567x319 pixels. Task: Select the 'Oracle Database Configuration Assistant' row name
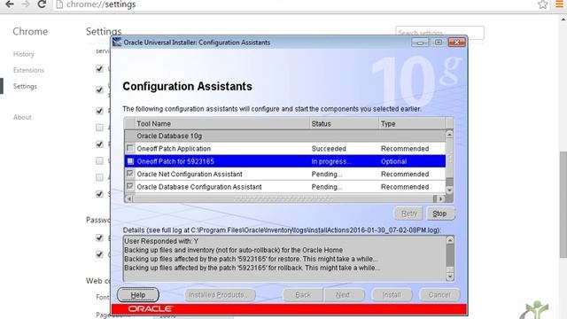[x=199, y=187]
